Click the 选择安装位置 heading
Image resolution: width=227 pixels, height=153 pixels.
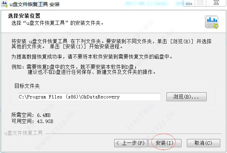pyautogui.click(x=24, y=16)
